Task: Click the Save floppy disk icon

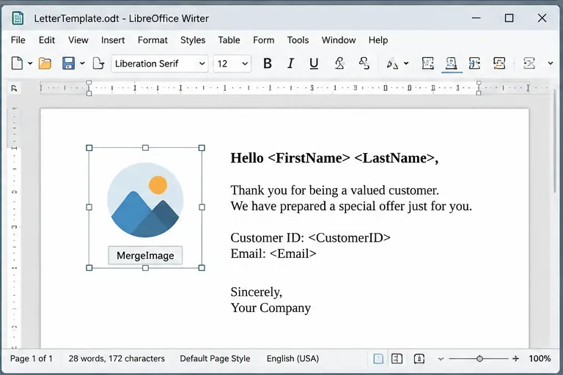Action: pyautogui.click(x=68, y=64)
